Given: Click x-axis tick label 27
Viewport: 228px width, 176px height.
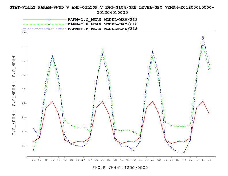Looking at the screenshot, I should coord(90,160).
